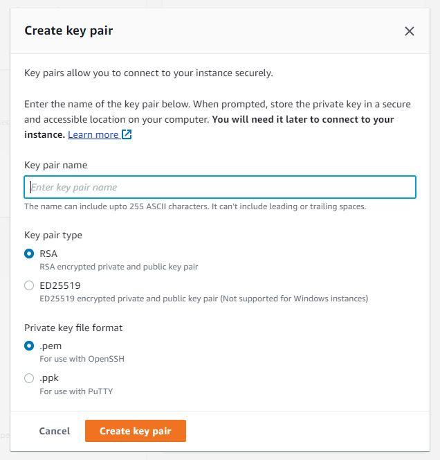Viewport: 440px width, 460px height.
Task: Click the 255 ASCII characters hint text
Action: [x=195, y=206]
